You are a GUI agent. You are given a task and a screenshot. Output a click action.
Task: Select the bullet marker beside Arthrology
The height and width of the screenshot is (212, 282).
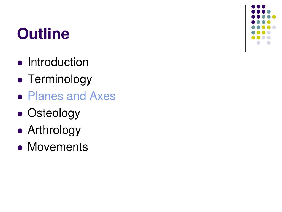pyautogui.click(x=20, y=131)
